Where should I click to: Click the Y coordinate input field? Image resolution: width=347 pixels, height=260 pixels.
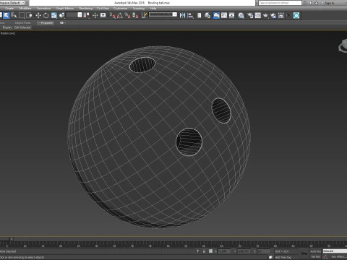[244, 251]
